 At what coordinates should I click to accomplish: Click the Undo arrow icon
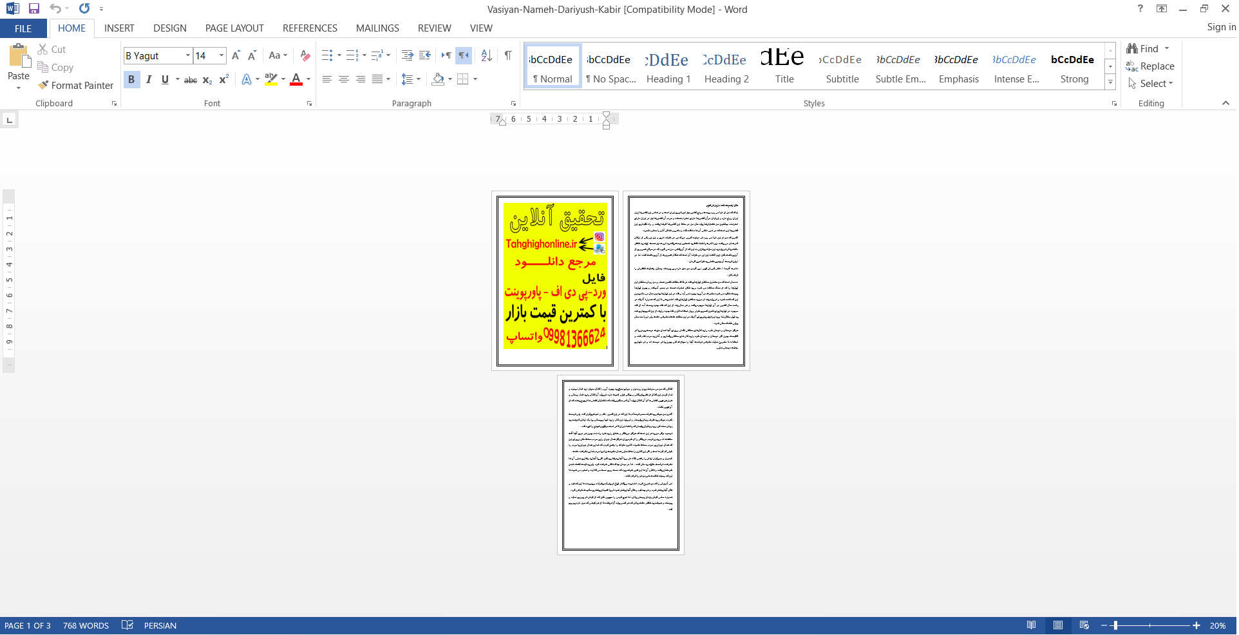point(55,8)
